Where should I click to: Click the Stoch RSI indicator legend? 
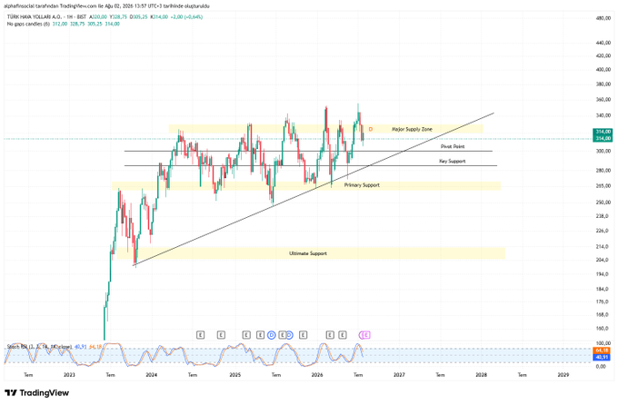(x=39, y=347)
